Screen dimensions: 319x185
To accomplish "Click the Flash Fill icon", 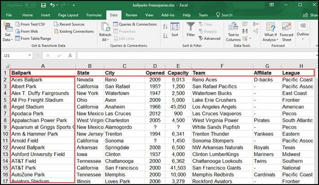I will 245,24.
